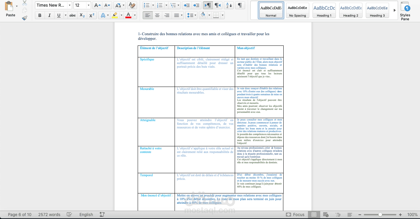The height and width of the screenshot is (219, 420).
Task: Toggle Bold formatting
Action: coord(40,15)
